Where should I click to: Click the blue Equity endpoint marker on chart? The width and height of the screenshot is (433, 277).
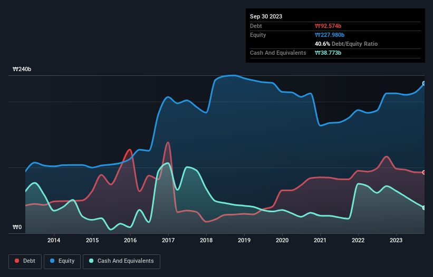tap(424, 83)
